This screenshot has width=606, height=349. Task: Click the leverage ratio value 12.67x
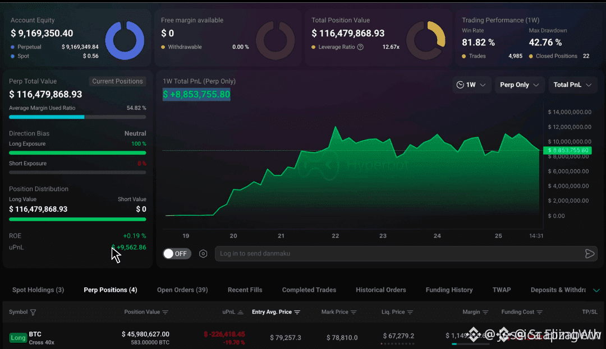[x=391, y=47]
